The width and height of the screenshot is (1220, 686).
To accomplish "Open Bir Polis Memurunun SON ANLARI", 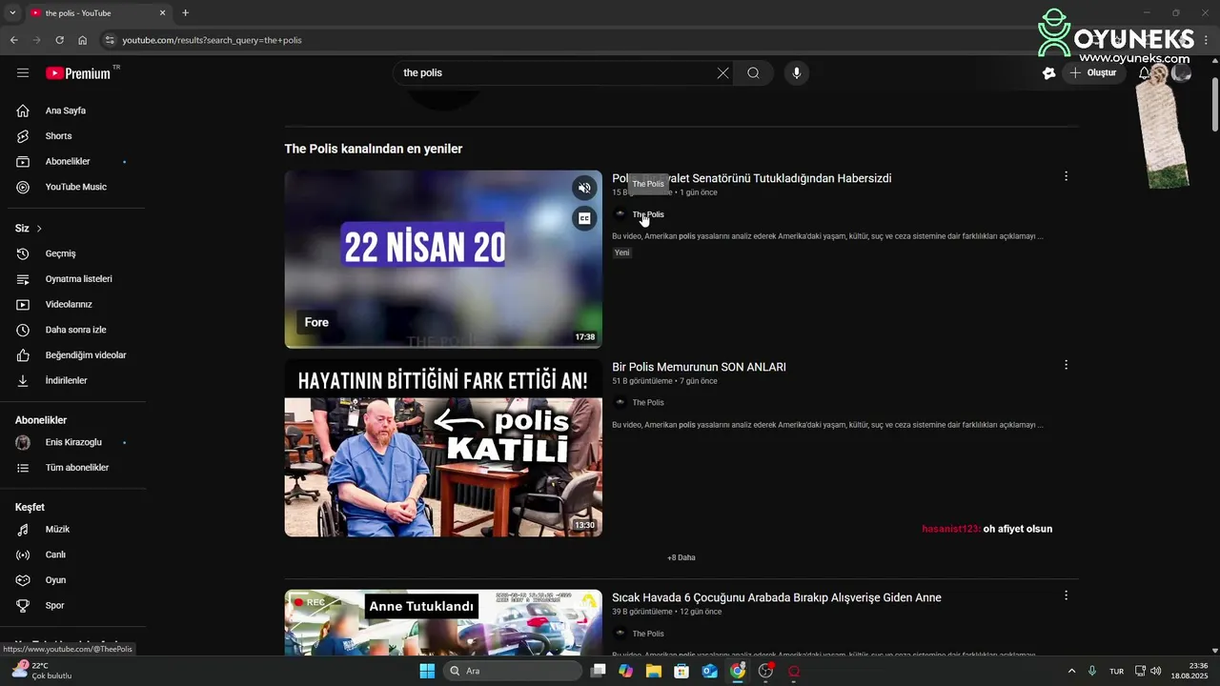I will 699,367.
